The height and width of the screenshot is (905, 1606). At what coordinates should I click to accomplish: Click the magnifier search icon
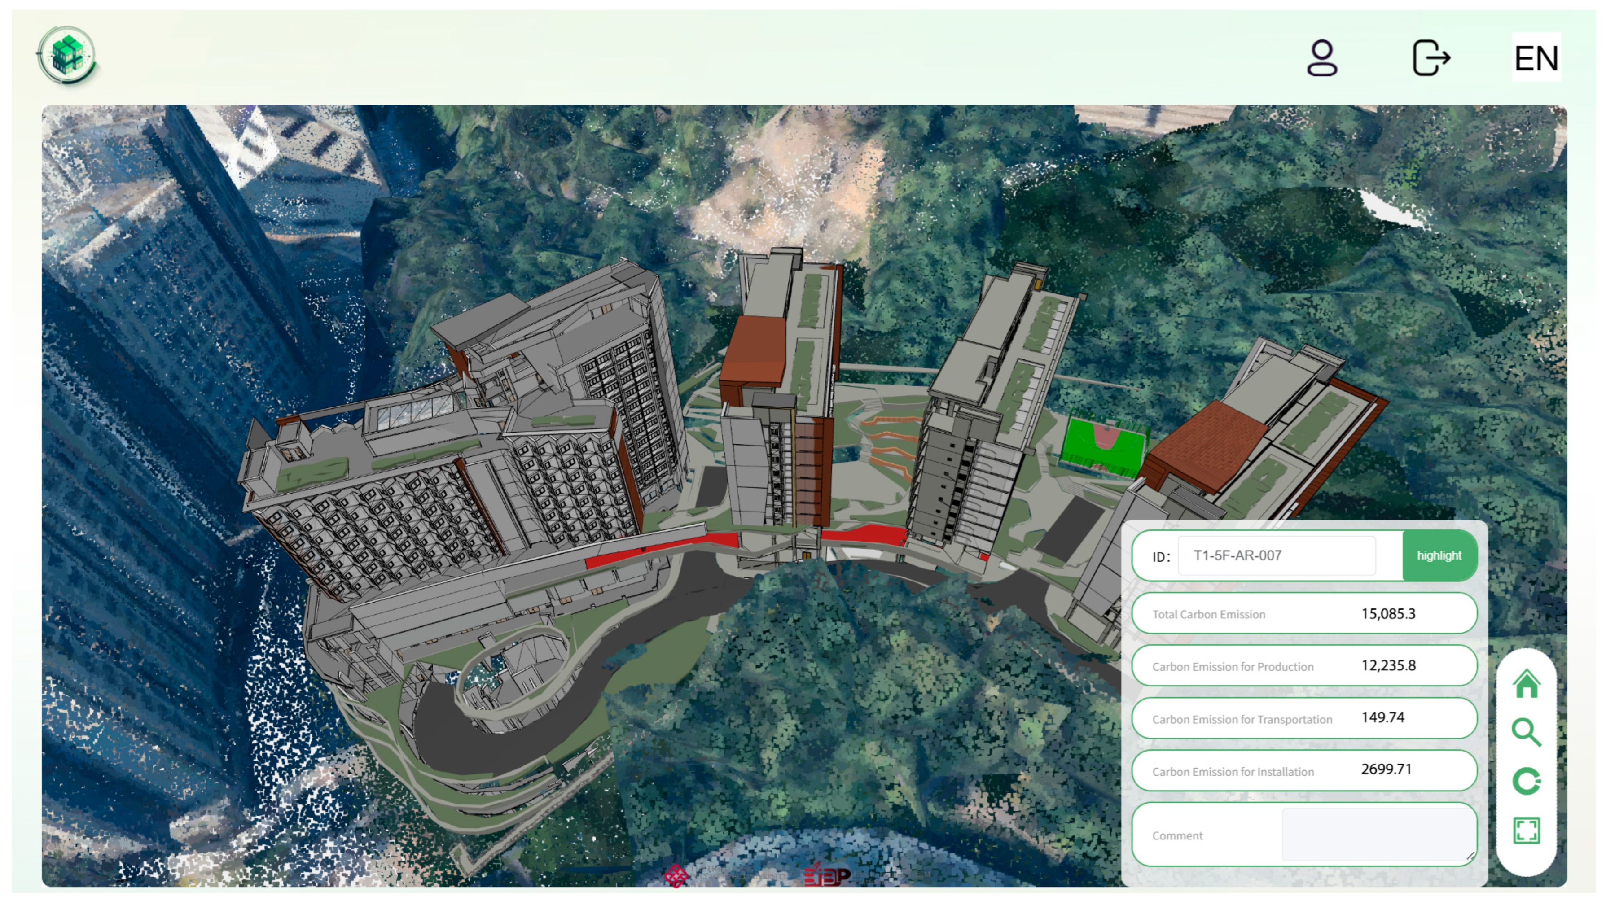(x=1526, y=732)
